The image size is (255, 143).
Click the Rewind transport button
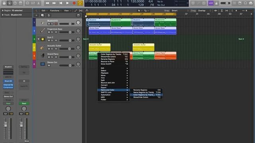(47, 3)
